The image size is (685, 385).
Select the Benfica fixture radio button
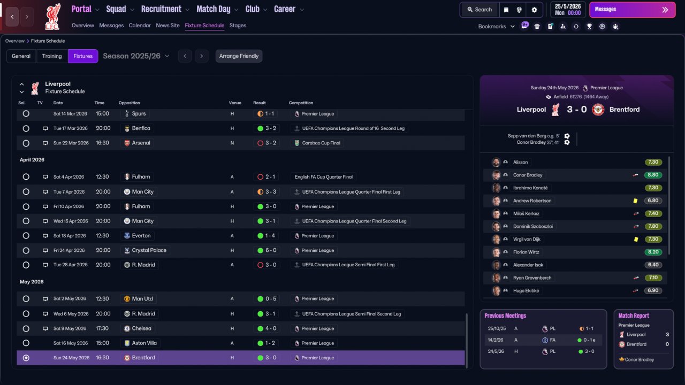[x=26, y=128]
